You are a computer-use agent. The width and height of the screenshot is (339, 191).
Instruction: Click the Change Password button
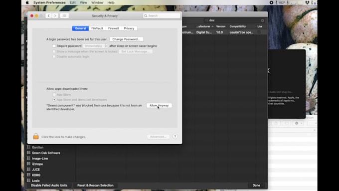coord(126,39)
